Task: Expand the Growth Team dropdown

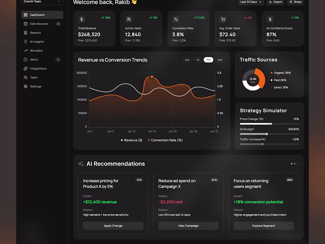Action: click(x=42, y=2)
